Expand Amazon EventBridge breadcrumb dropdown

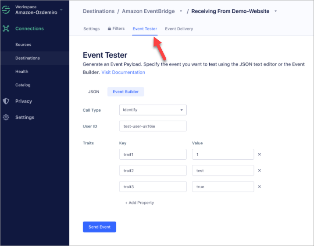[181, 11]
